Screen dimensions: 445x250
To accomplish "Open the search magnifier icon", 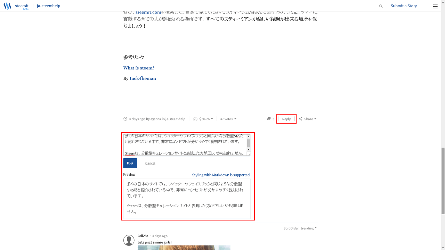I will click(381, 6).
